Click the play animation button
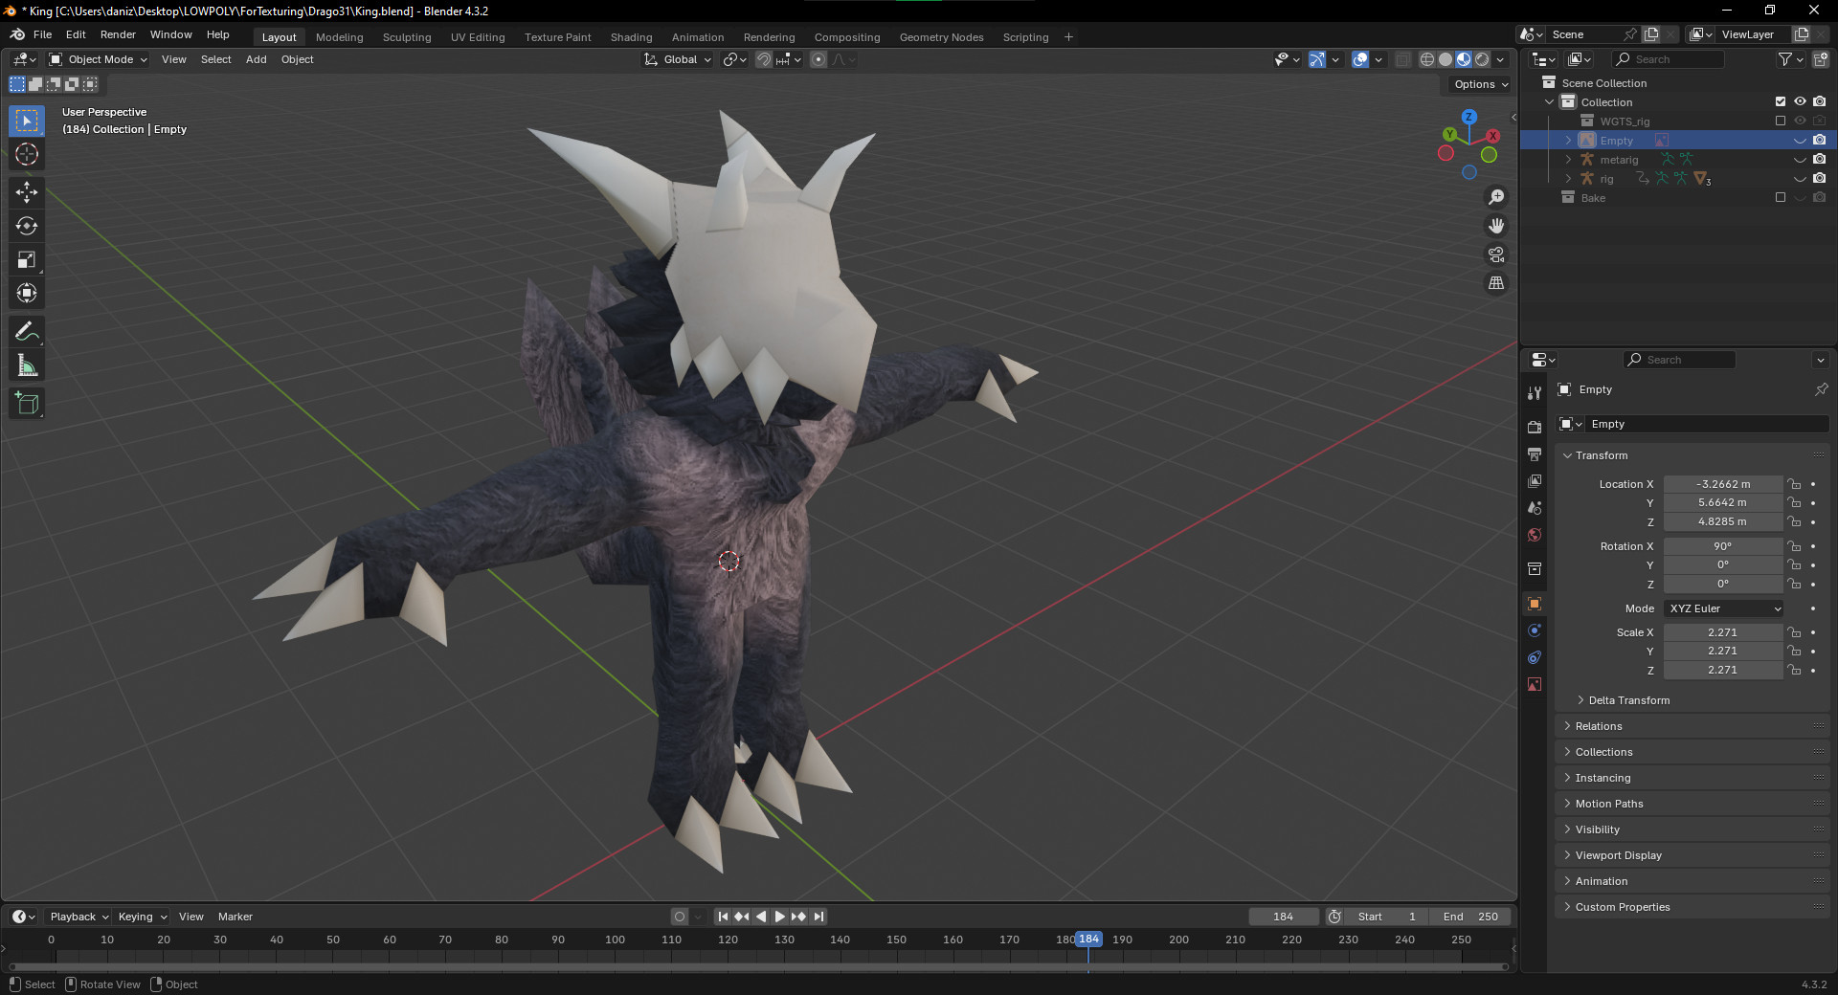Screen dimensions: 1838x995 [779, 917]
